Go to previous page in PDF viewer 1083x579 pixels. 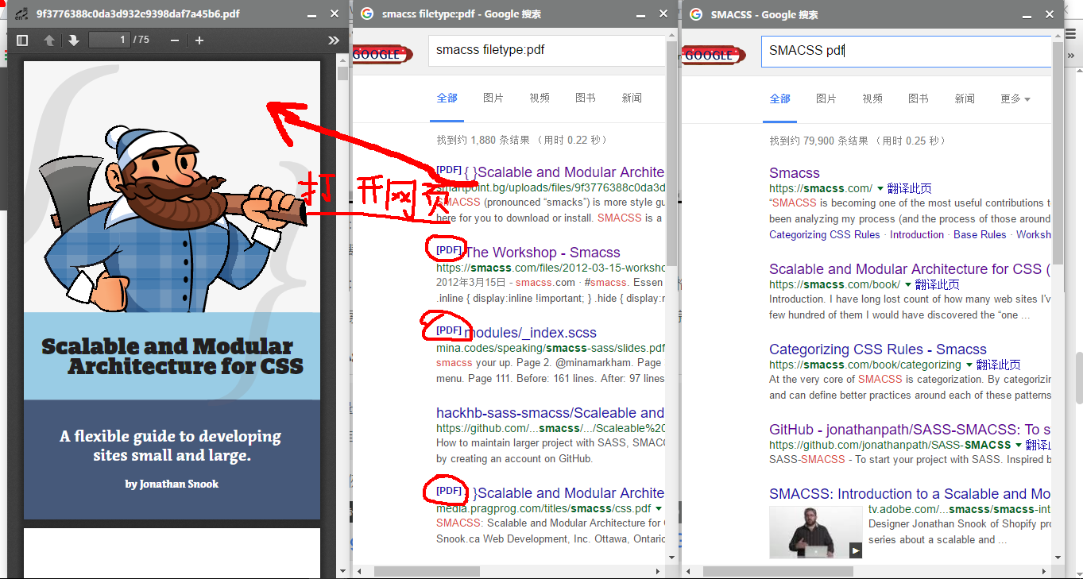pos(49,41)
